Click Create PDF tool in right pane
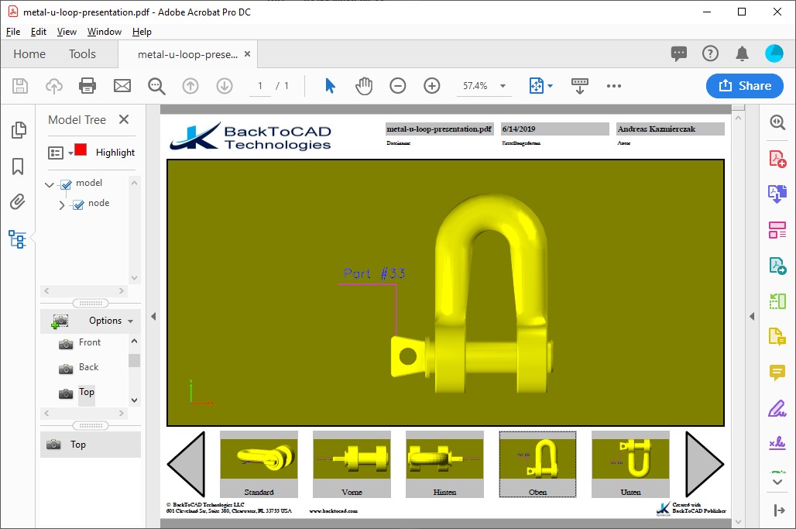 pyautogui.click(x=777, y=159)
